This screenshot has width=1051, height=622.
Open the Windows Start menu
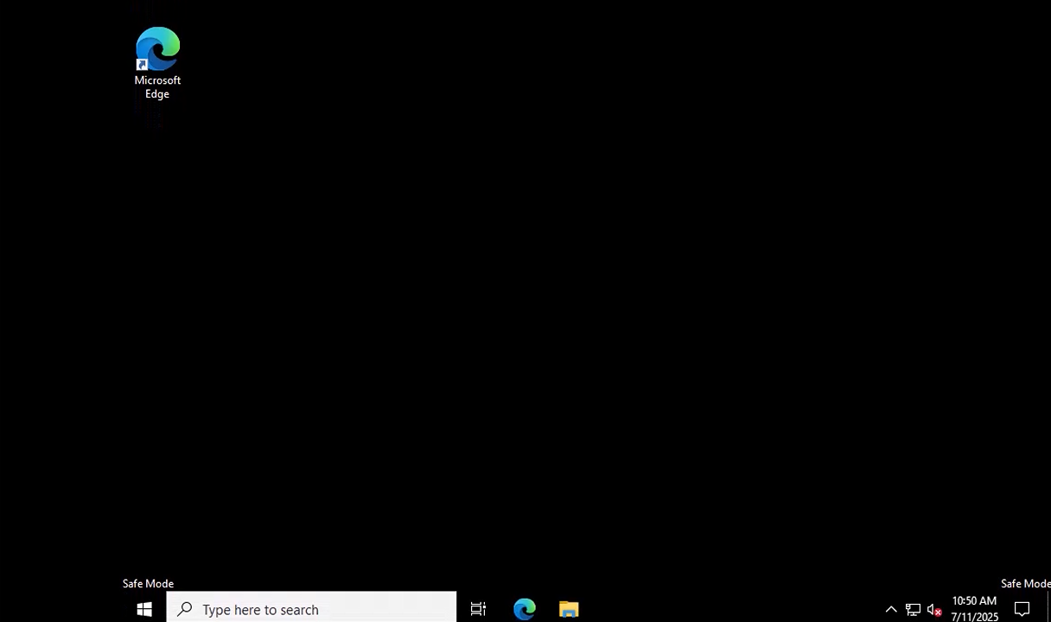tap(144, 610)
